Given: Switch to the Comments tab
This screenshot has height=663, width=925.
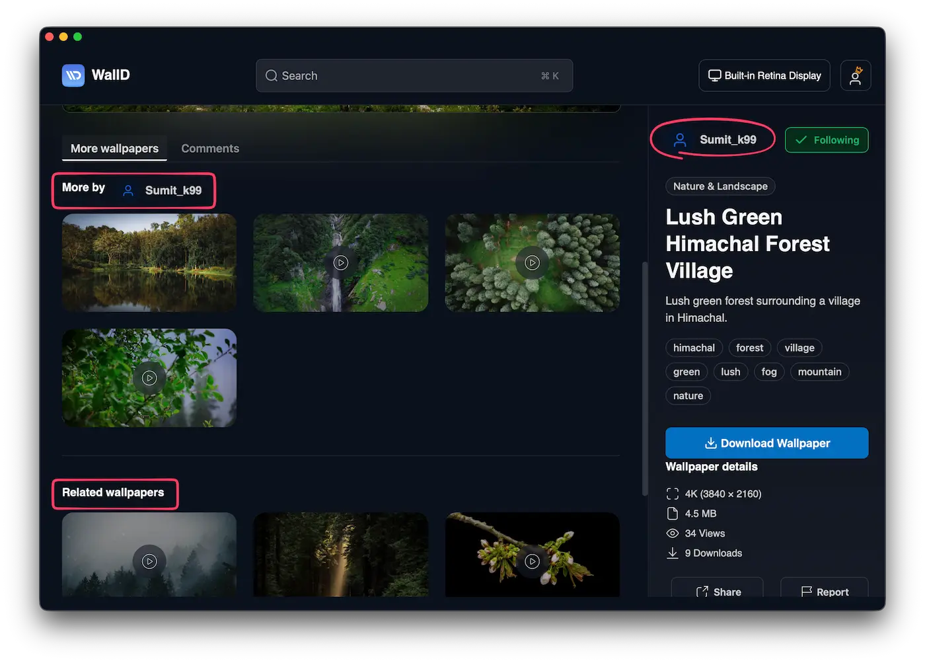Looking at the screenshot, I should tap(210, 149).
